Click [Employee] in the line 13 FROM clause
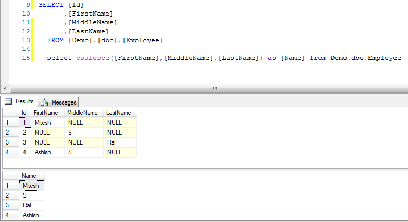 click(x=143, y=40)
